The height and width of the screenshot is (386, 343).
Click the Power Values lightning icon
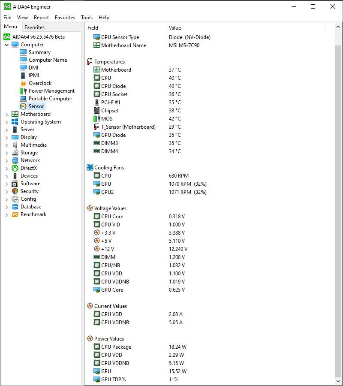(x=90, y=338)
